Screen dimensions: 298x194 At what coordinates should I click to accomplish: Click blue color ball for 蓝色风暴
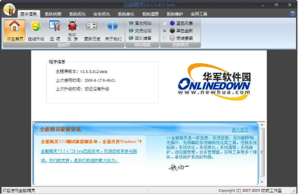(x=172, y=23)
